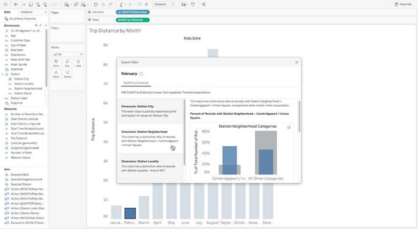Select the SUM(Trip Distance) tab in Explain Data
The image size is (418, 229).
(x=135, y=83)
